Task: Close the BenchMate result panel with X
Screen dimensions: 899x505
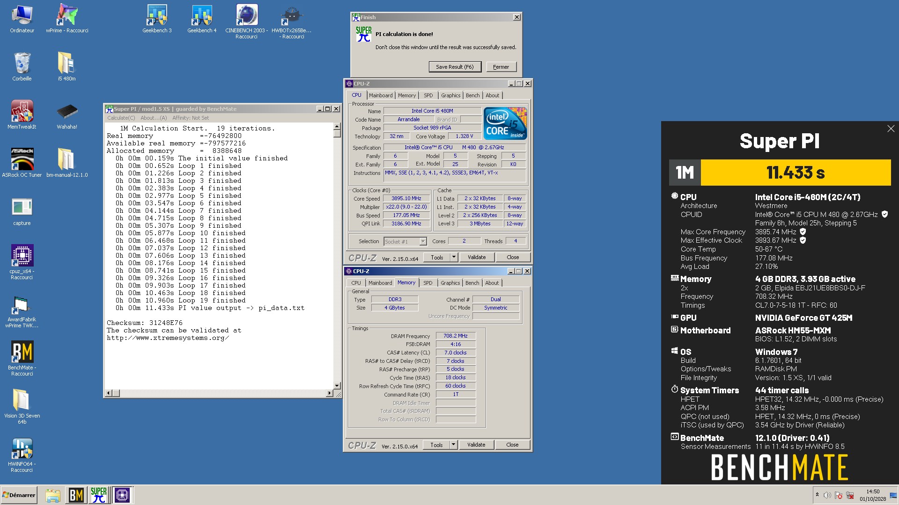Action: (x=891, y=129)
